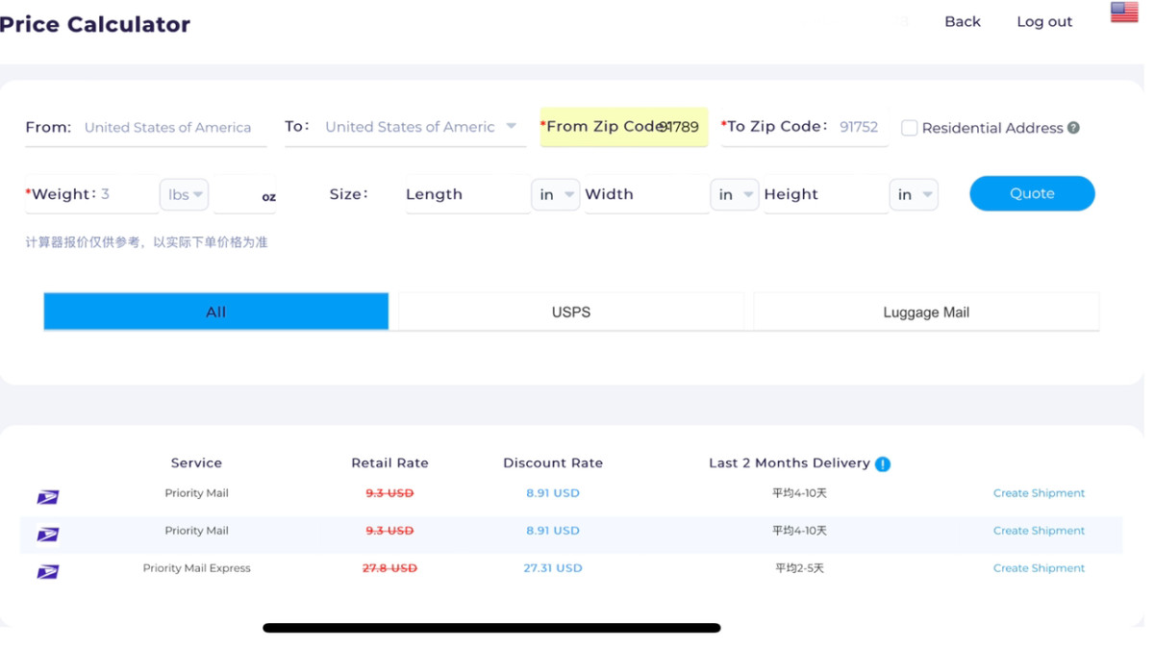Click the Last 2 Months Delivery info icon
1154x648 pixels.
(x=883, y=464)
